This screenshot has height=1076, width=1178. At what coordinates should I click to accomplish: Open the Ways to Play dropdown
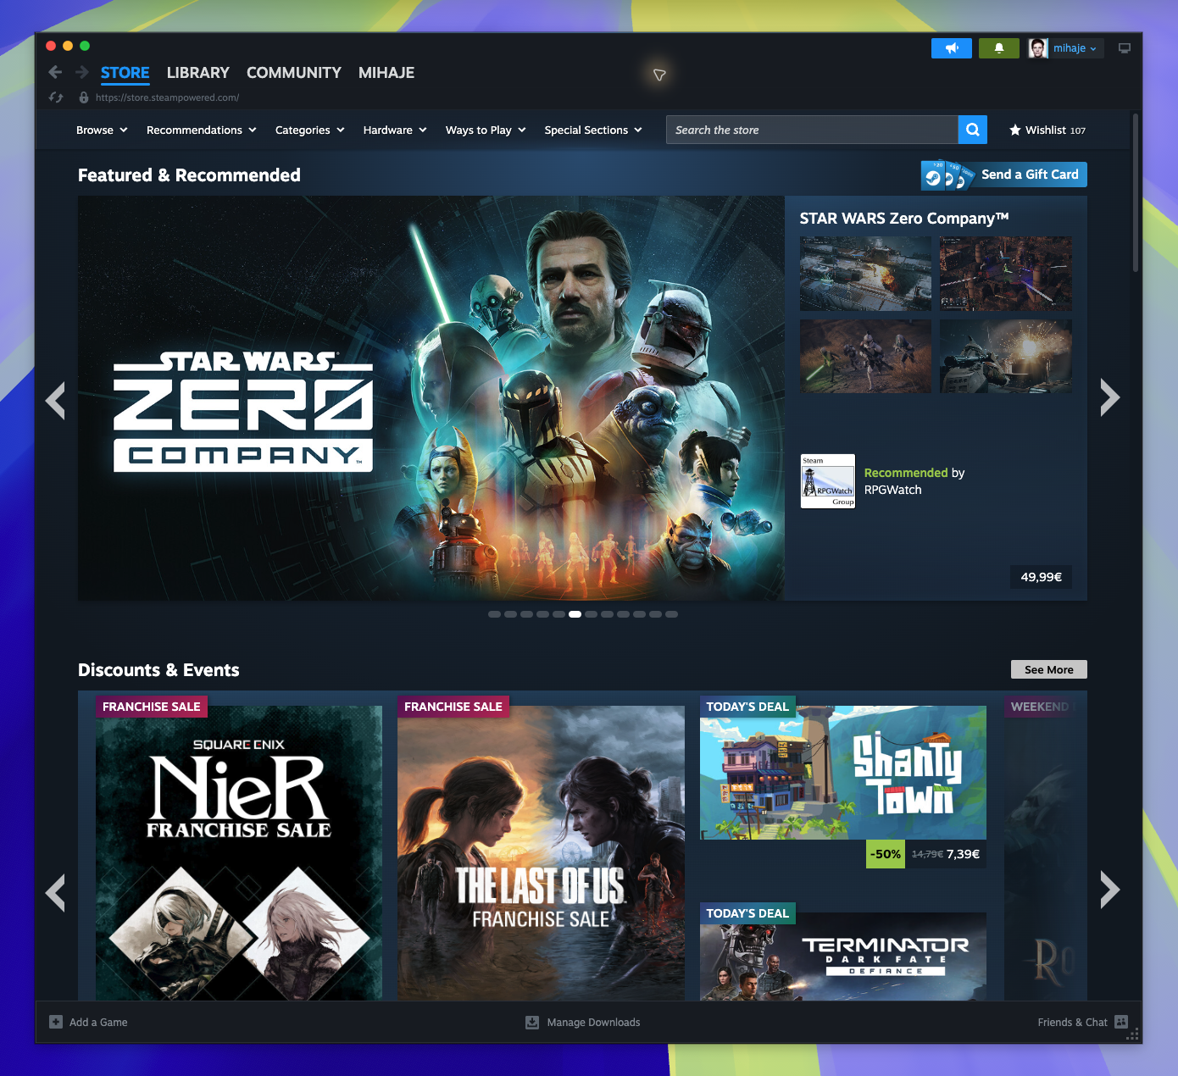486,130
